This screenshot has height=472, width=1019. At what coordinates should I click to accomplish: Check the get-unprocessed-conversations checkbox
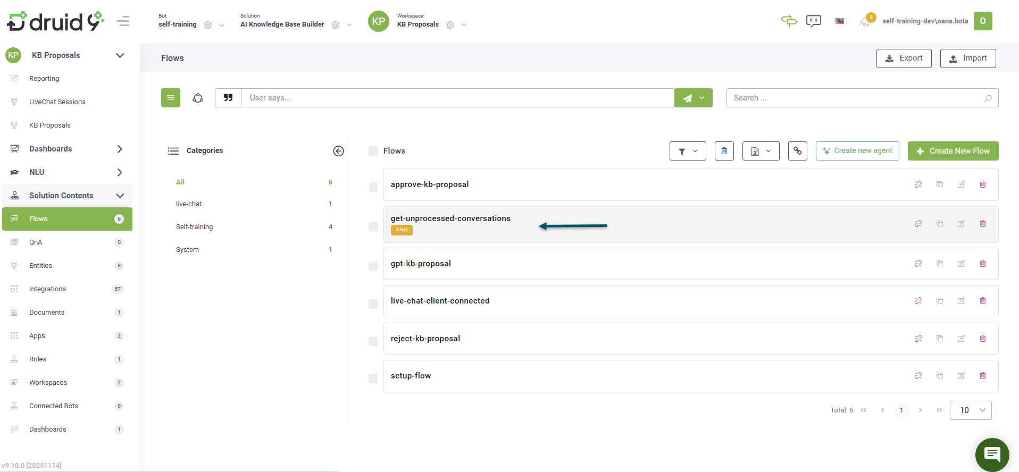click(373, 227)
